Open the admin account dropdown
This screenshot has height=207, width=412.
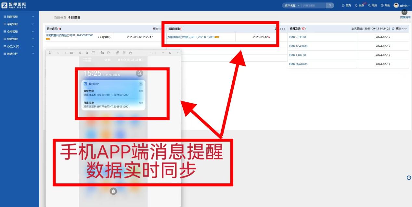pyautogui.click(x=402, y=6)
